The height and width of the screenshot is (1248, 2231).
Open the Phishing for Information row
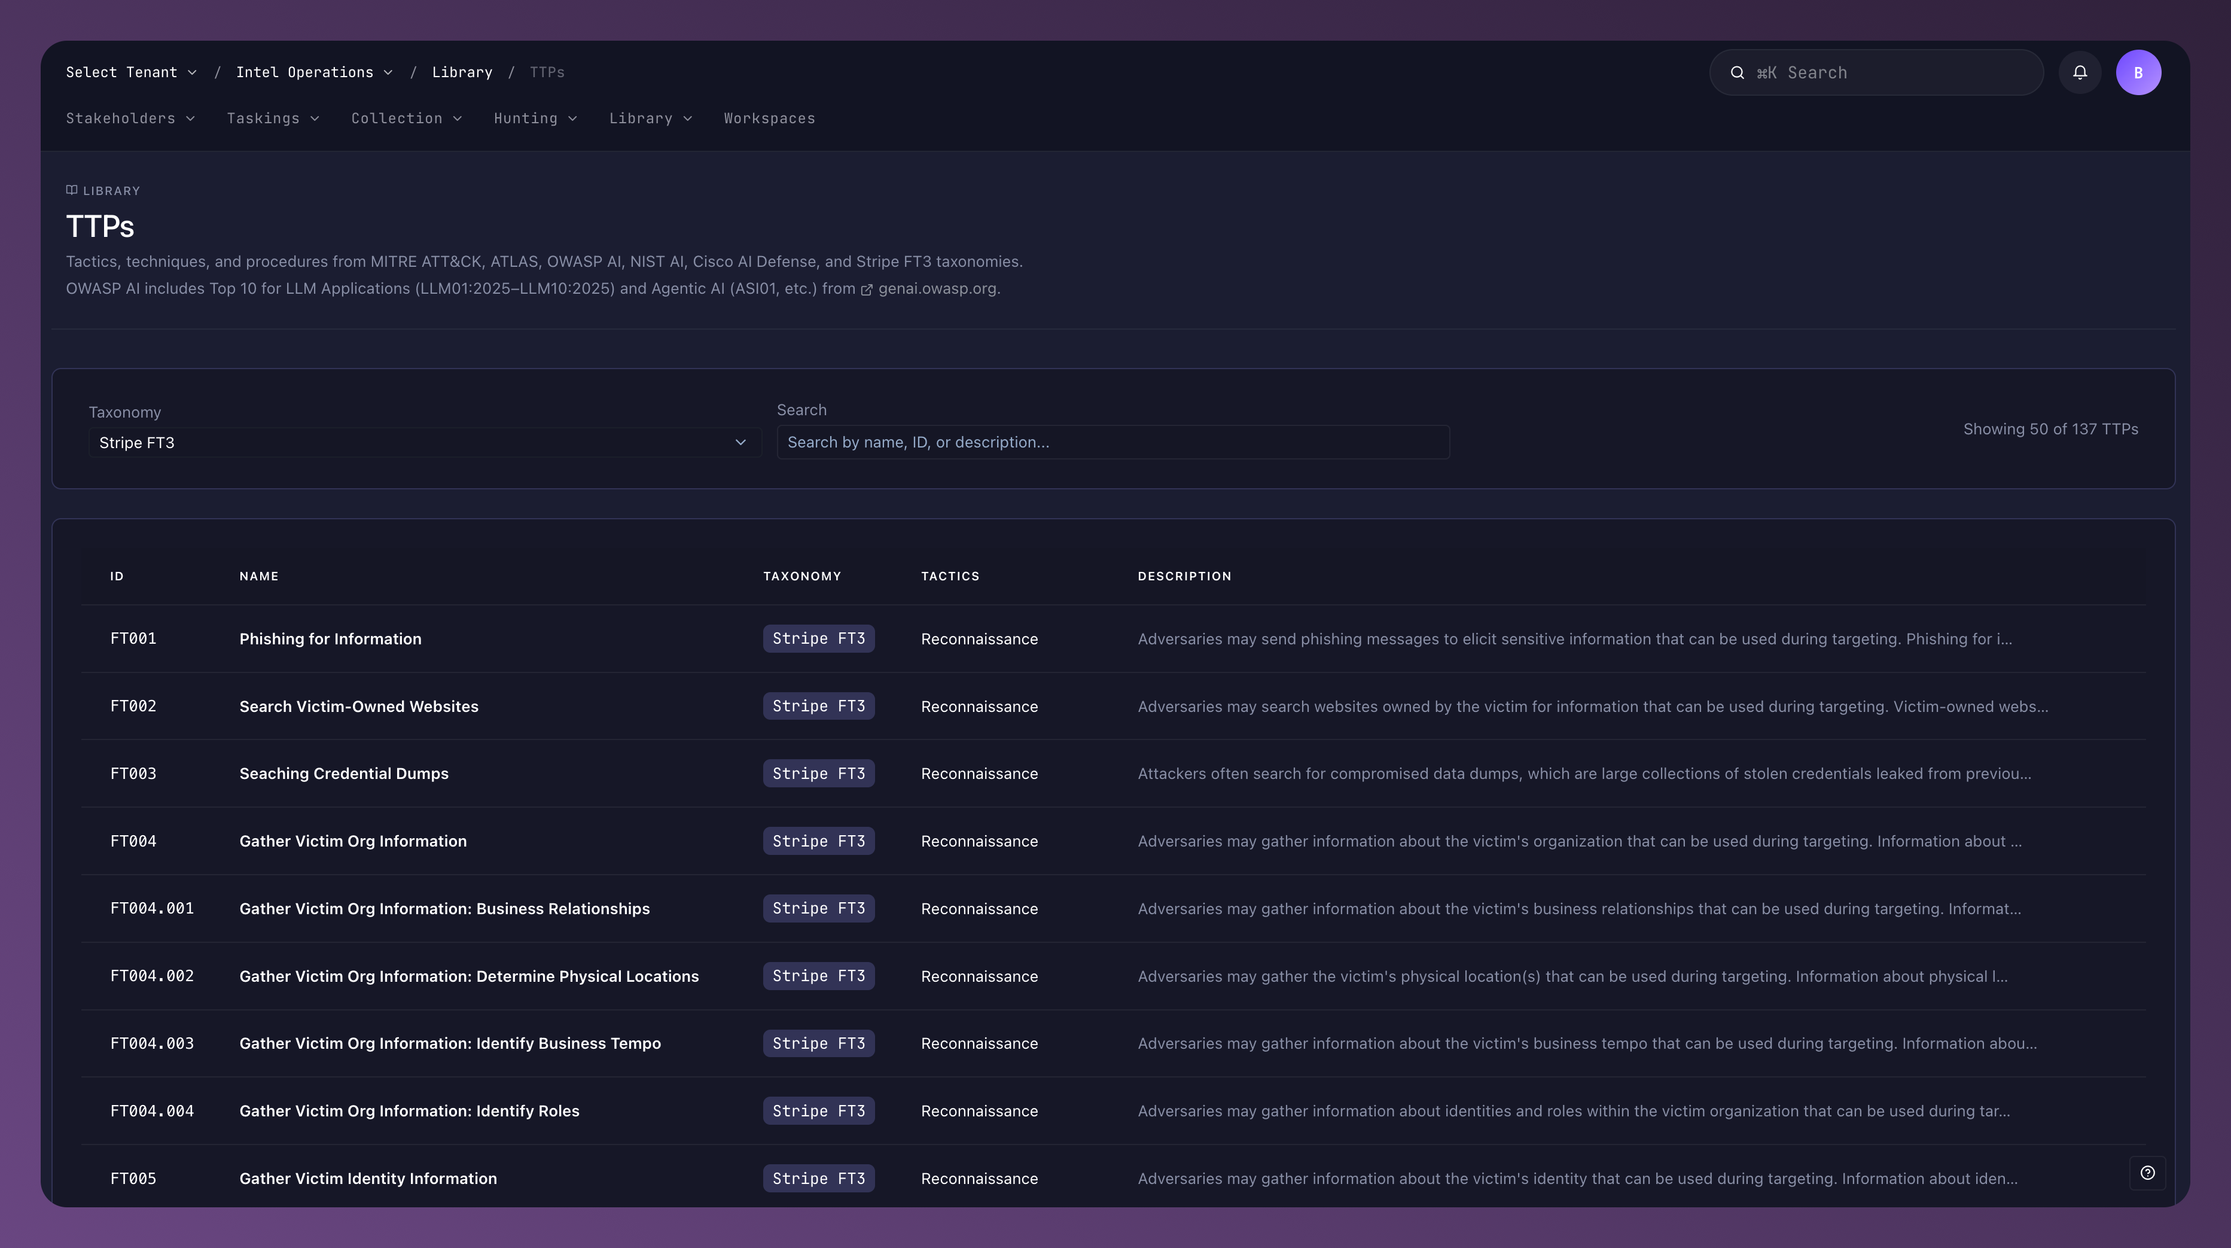[x=330, y=639]
